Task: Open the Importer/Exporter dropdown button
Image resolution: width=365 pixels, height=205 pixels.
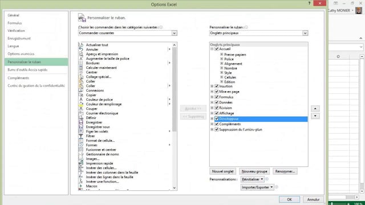Action: [257, 187]
